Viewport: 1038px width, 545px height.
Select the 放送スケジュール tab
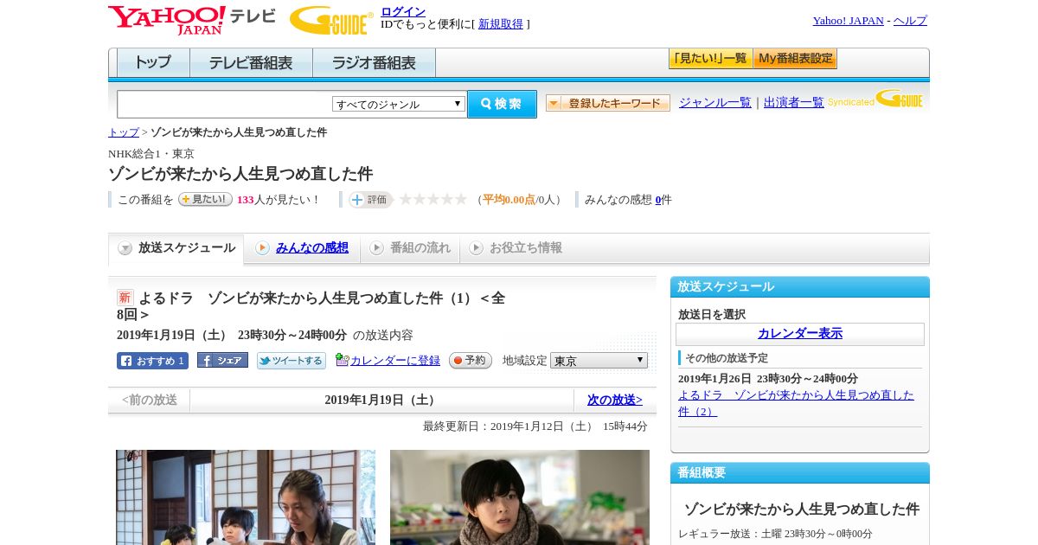[x=176, y=248]
